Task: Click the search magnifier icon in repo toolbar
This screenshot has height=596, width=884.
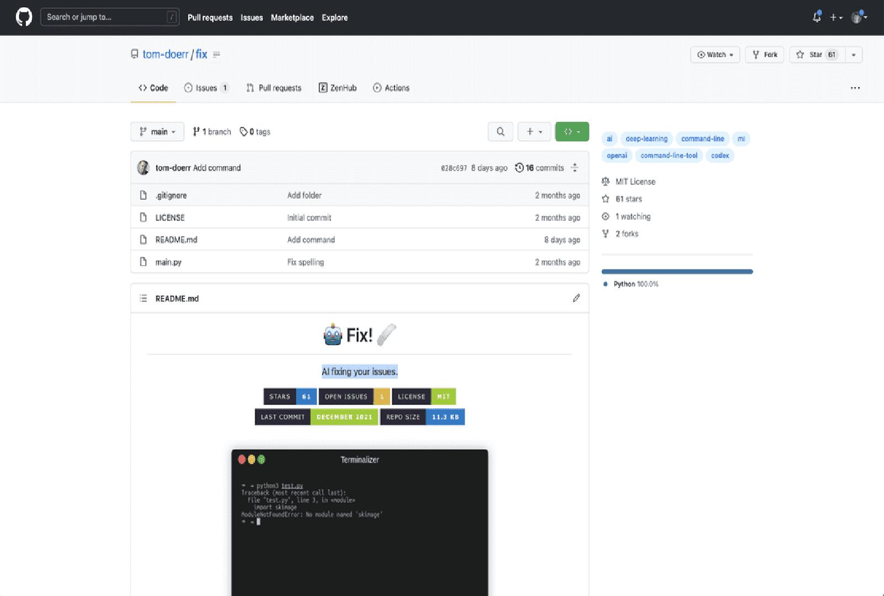Action: pos(501,132)
